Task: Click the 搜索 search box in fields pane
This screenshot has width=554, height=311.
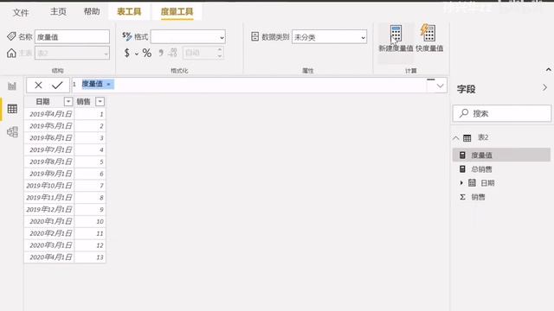Action: tap(502, 113)
